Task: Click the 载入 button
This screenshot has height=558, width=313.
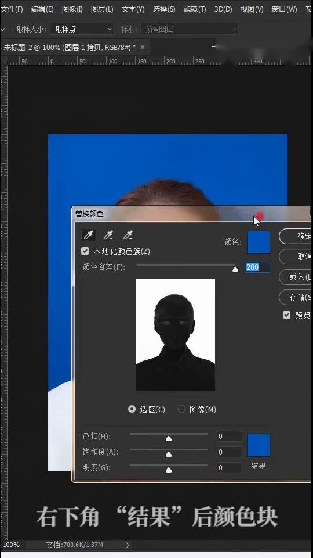Action: [296, 277]
